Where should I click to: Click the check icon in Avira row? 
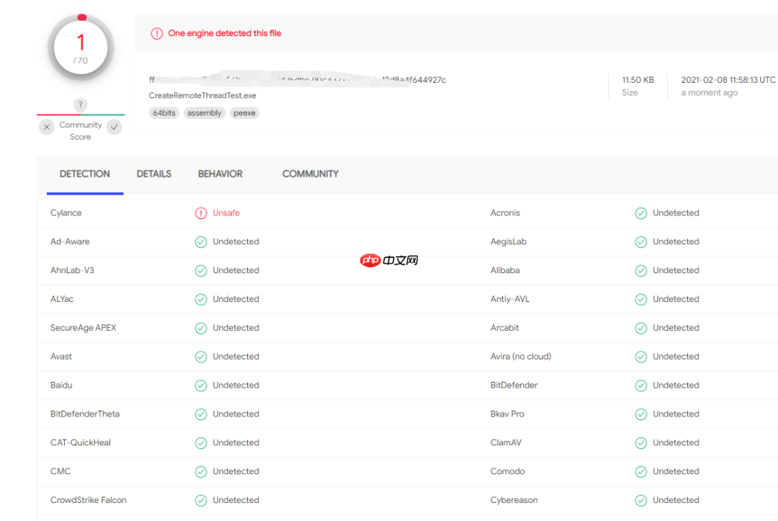point(641,357)
